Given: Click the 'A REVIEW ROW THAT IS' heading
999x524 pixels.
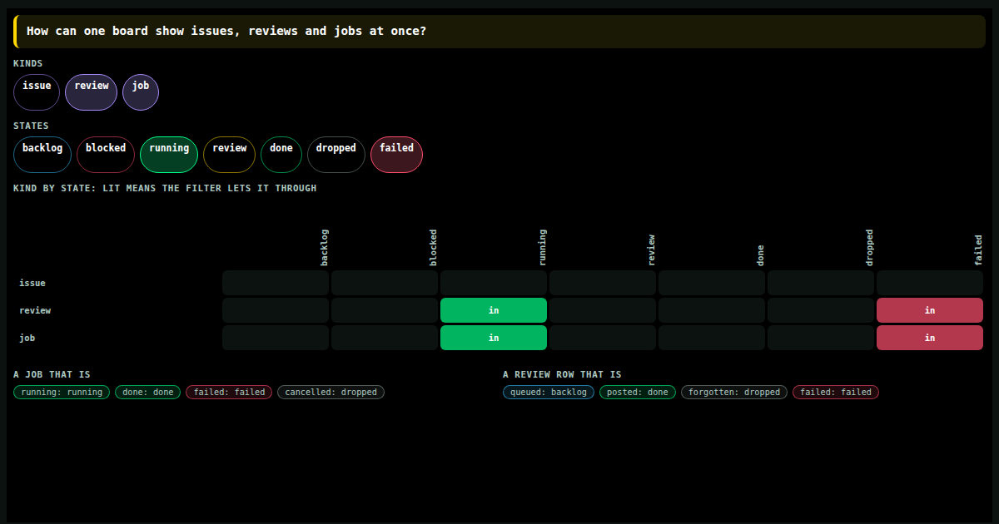Looking at the screenshot, I should (x=562, y=374).
